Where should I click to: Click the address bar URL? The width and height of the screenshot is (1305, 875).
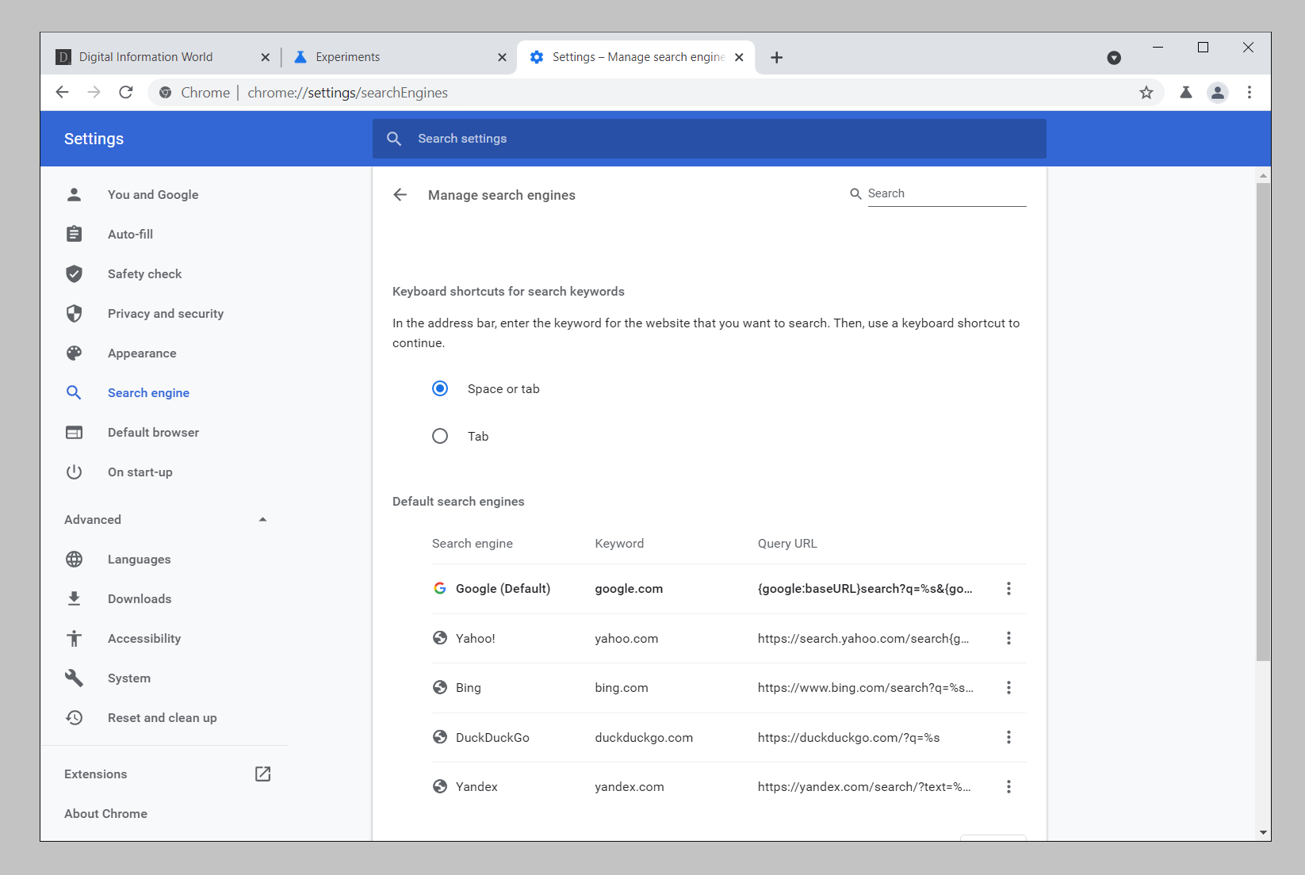(x=347, y=93)
